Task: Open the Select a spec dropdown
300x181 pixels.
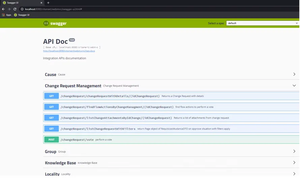Action: tap(263, 23)
